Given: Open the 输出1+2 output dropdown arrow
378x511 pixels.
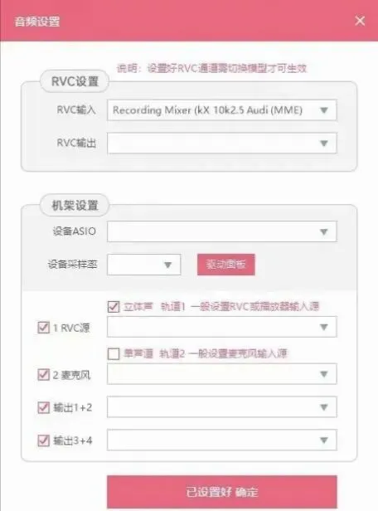Looking at the screenshot, I should 324,407.
